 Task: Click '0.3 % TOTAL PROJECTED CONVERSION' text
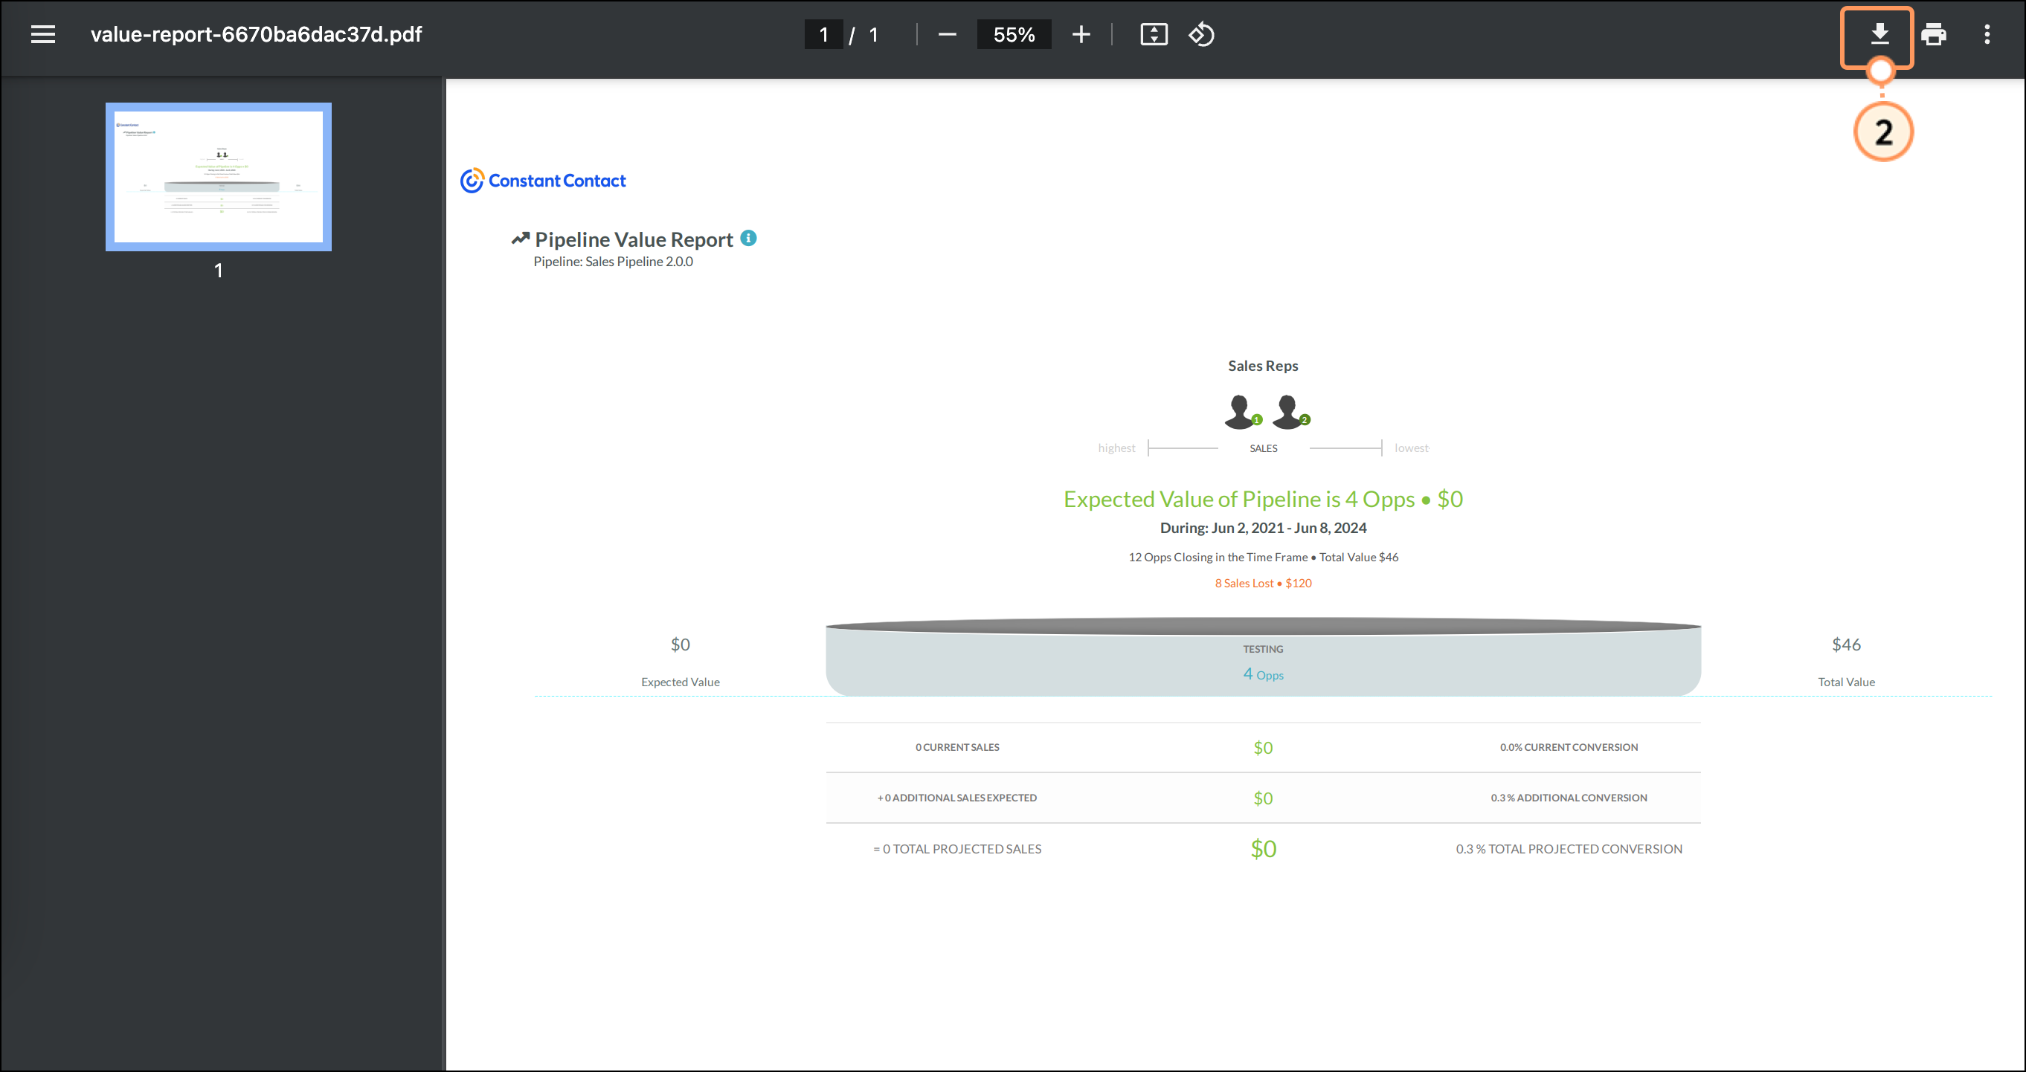click(x=1569, y=849)
